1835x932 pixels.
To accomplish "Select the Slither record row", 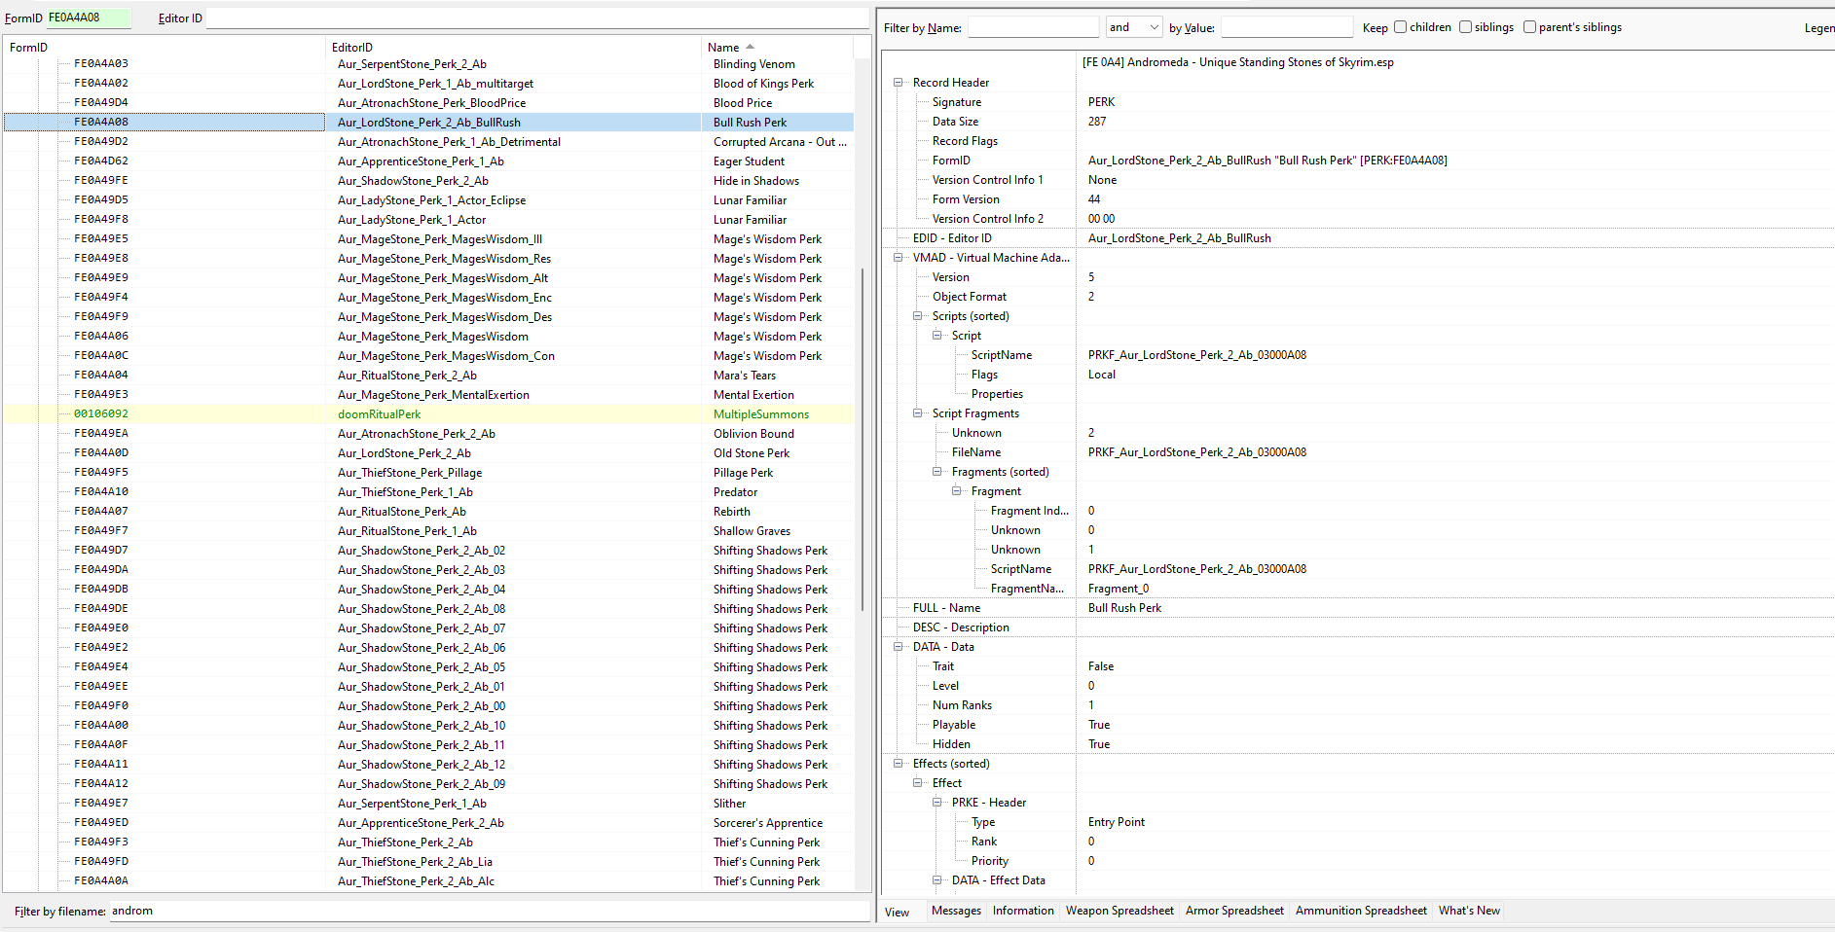I will [x=428, y=804].
